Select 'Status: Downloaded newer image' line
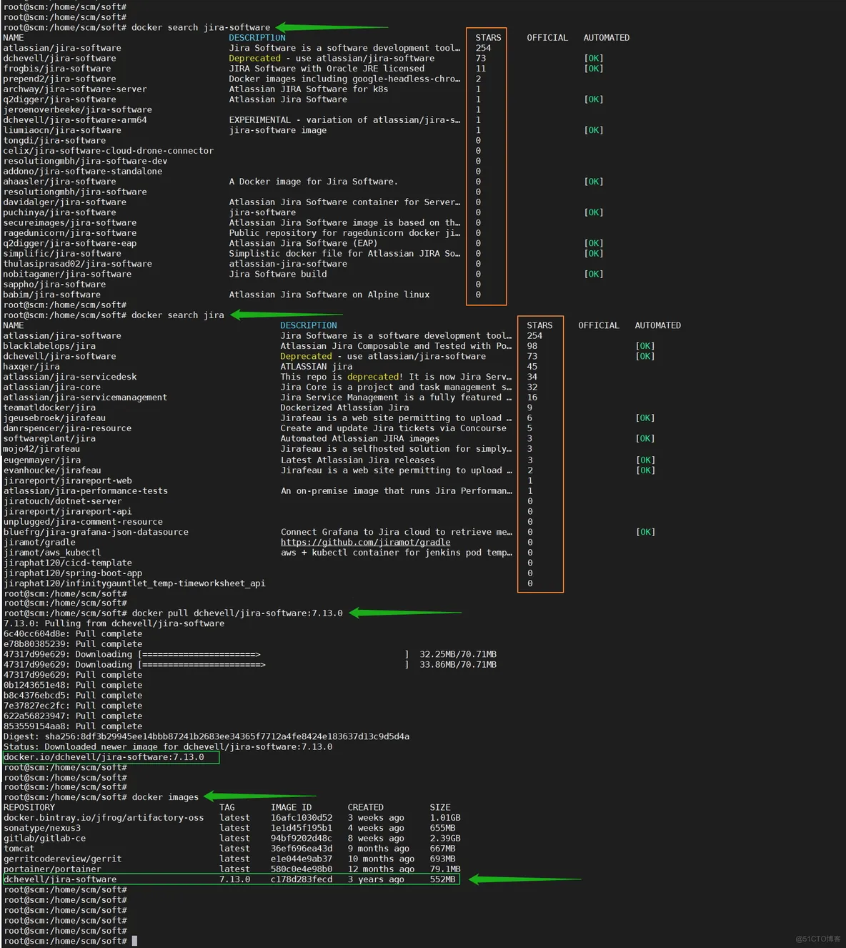846x948 pixels. (x=168, y=747)
